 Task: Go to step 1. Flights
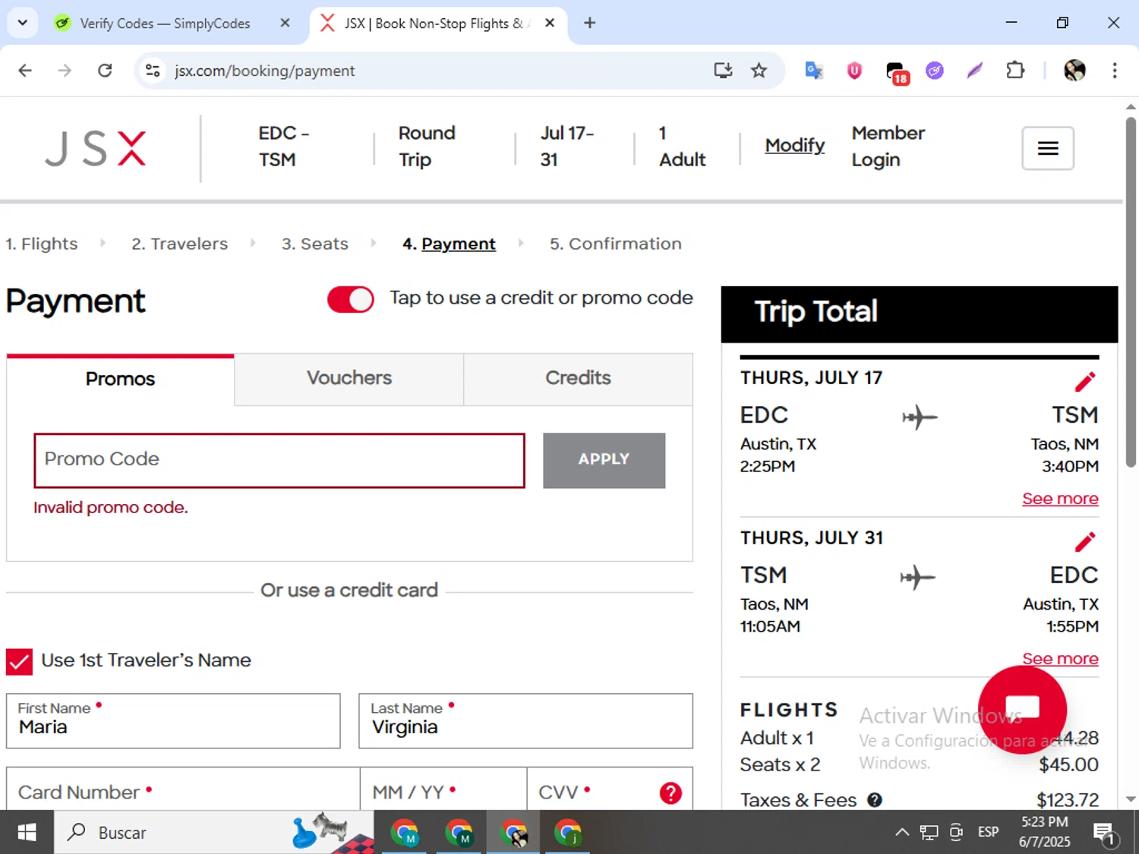coord(42,244)
